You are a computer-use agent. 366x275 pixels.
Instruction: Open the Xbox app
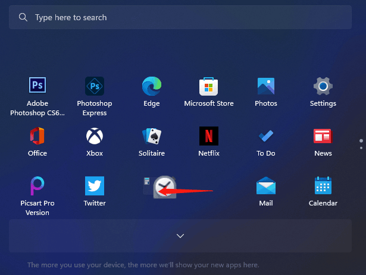coord(95,136)
